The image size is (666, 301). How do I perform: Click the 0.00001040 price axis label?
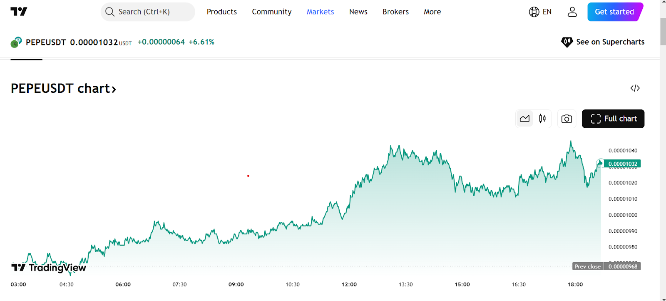[x=623, y=151]
